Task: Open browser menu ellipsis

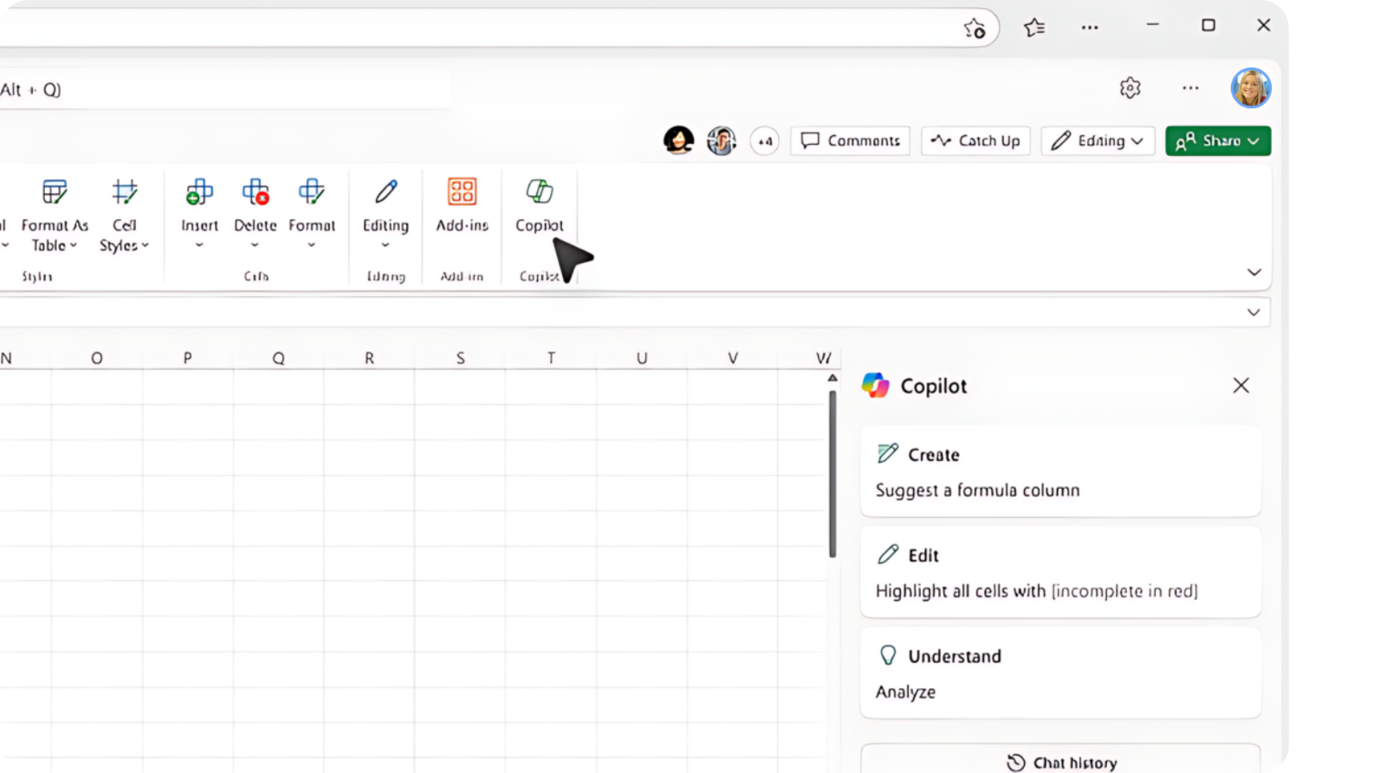Action: [x=1089, y=27]
